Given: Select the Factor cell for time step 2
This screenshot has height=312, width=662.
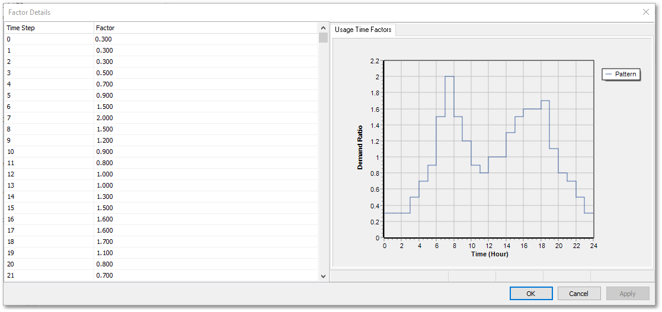Looking at the screenshot, I should click(x=206, y=62).
